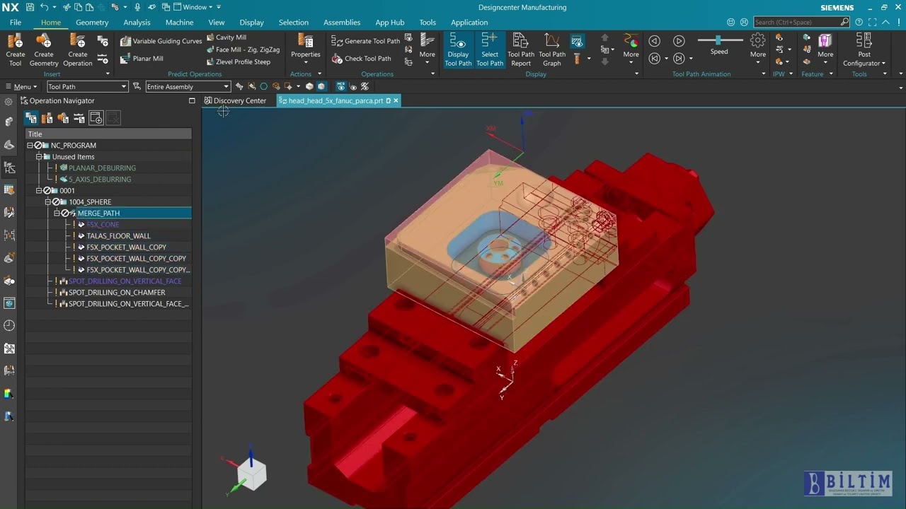Open the Entire Assembly scope dropdown
This screenshot has height=509, width=906.
(188, 87)
